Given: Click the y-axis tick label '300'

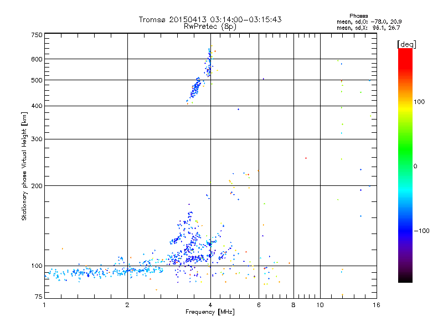Looking at the screenshot, I should (x=37, y=139).
